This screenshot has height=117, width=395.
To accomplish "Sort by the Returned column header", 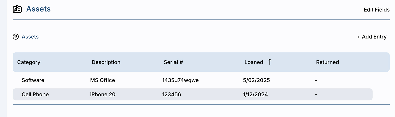I will 327,62.
